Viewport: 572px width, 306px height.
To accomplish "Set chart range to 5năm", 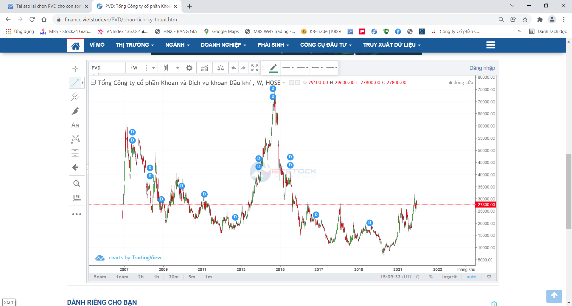I will tap(100, 277).
